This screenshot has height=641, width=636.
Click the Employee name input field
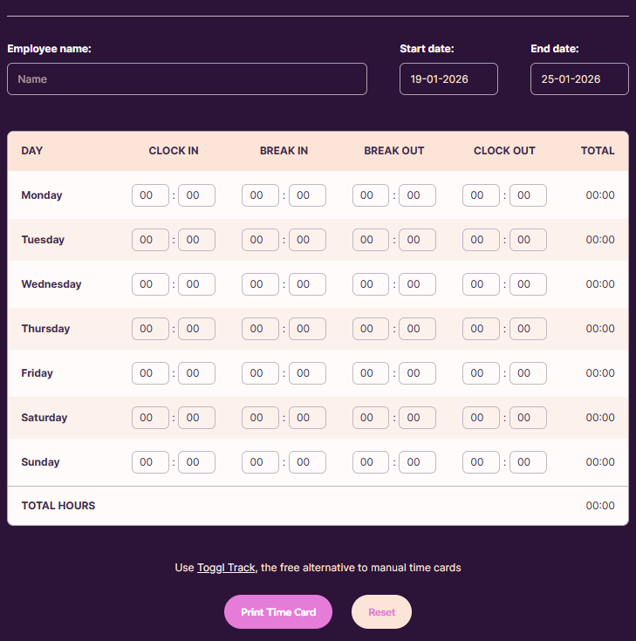[187, 78]
